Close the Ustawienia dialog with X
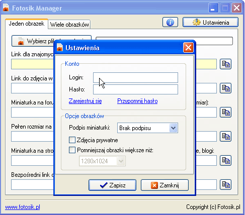Viewport: 245px width, 215px height. coord(188,48)
